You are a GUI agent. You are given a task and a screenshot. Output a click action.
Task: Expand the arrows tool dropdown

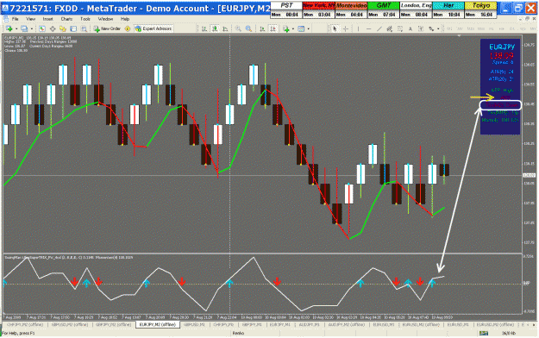438,28
